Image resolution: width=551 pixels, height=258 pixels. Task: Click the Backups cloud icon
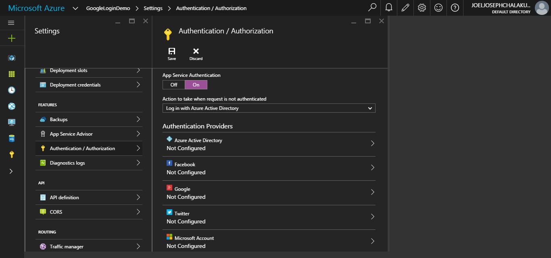click(x=43, y=120)
